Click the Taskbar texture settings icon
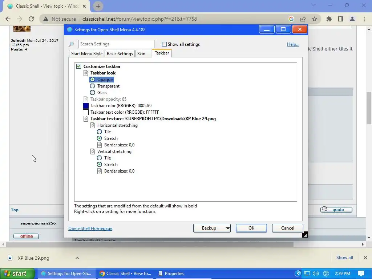This screenshot has width=372, height=279. (86, 119)
